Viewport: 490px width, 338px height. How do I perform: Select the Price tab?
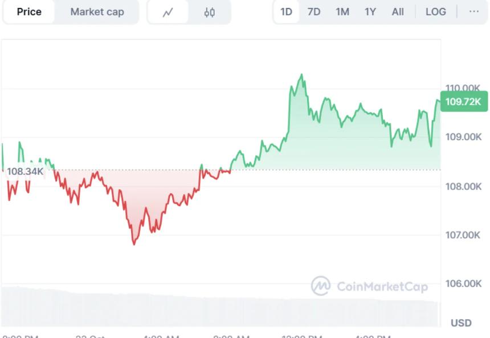28,11
